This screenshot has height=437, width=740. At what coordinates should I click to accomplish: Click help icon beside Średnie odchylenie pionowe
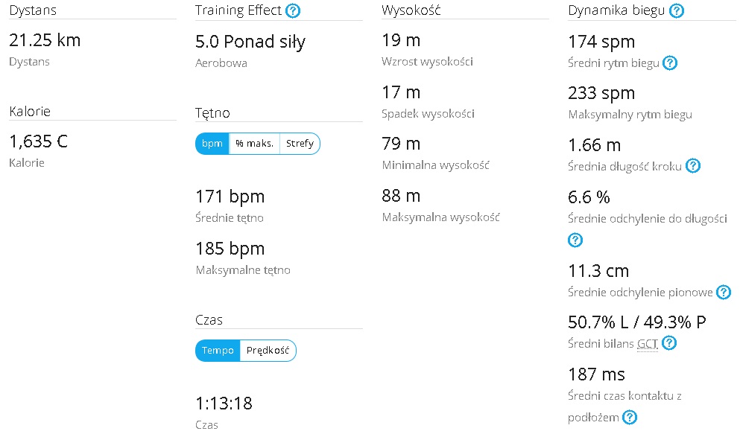724,293
